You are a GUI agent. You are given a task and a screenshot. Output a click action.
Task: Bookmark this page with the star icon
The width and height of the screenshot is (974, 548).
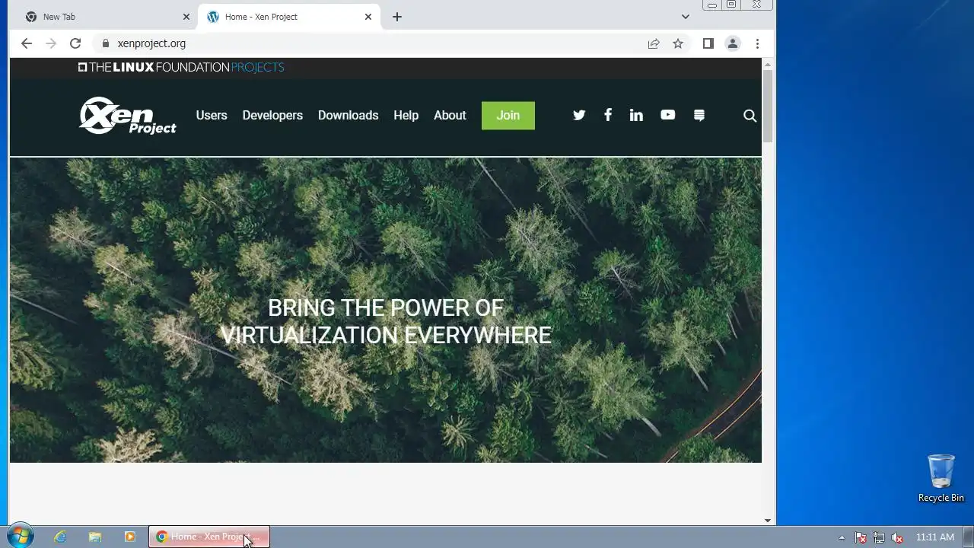tap(678, 43)
